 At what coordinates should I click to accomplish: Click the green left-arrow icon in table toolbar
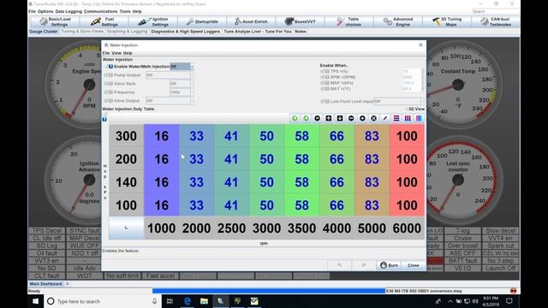[x=295, y=118]
